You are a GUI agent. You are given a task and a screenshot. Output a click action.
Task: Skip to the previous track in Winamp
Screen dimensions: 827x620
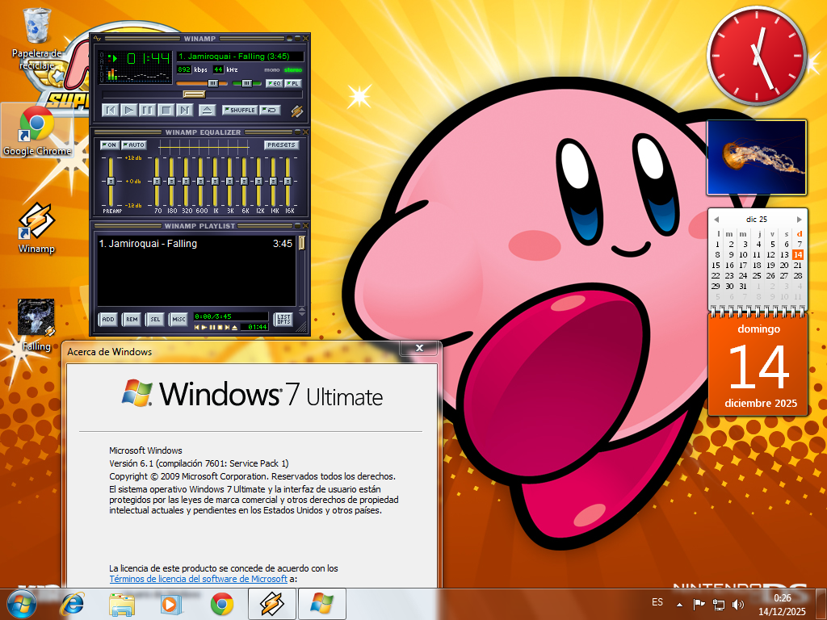click(111, 110)
